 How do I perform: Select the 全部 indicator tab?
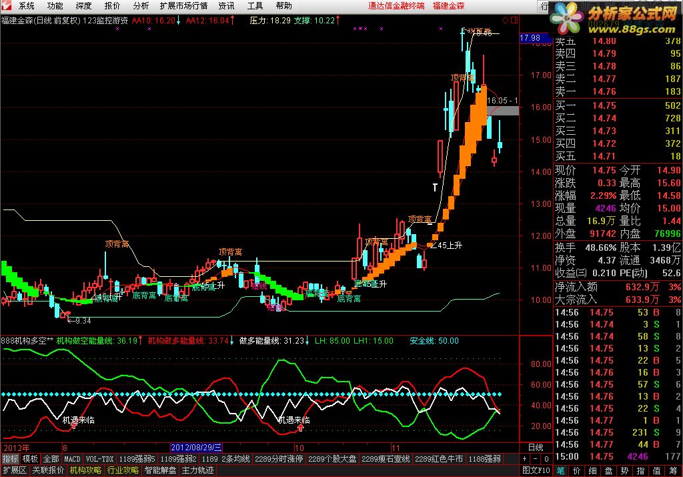point(51,459)
